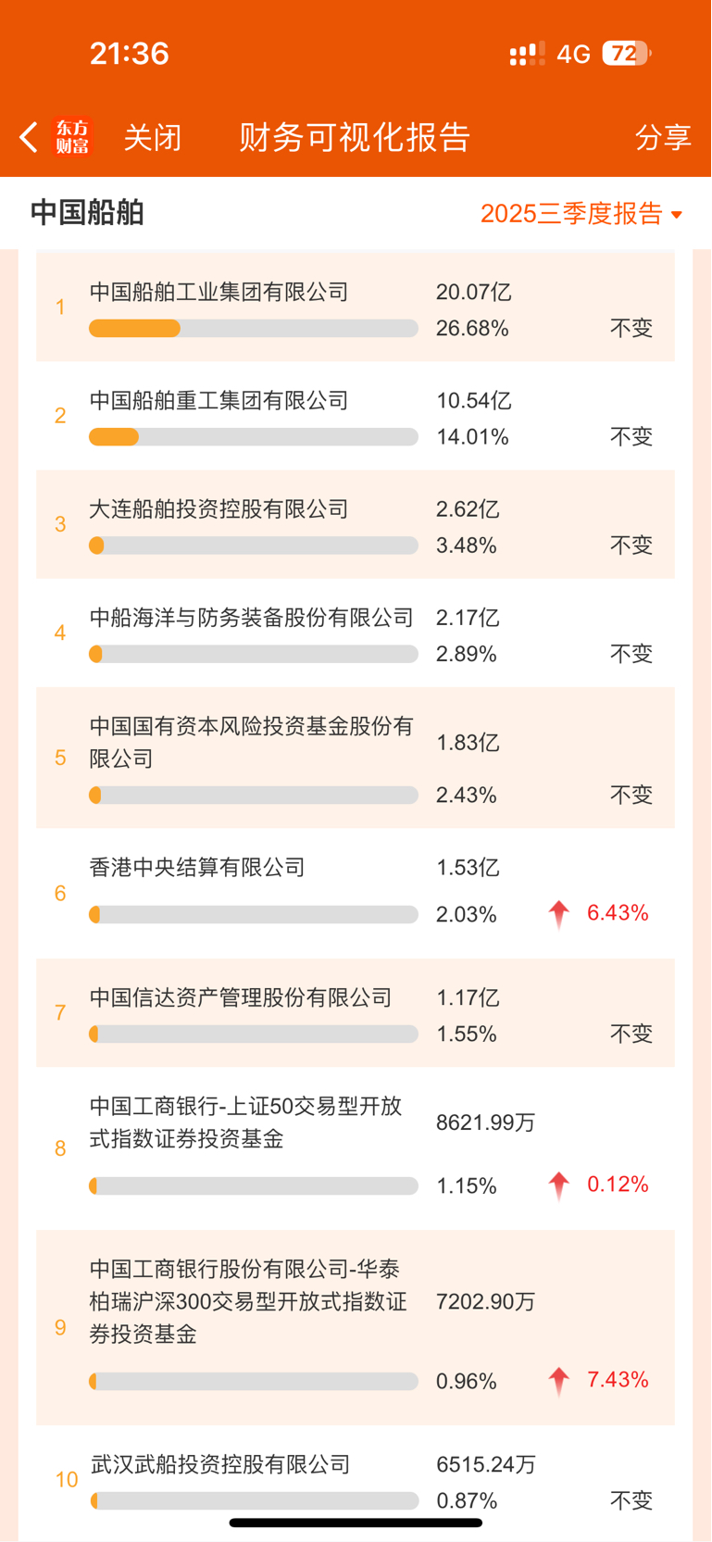Select 武汉武船投资控股有限公司 shareholder
This screenshot has height=1542, width=712.
tap(220, 1464)
